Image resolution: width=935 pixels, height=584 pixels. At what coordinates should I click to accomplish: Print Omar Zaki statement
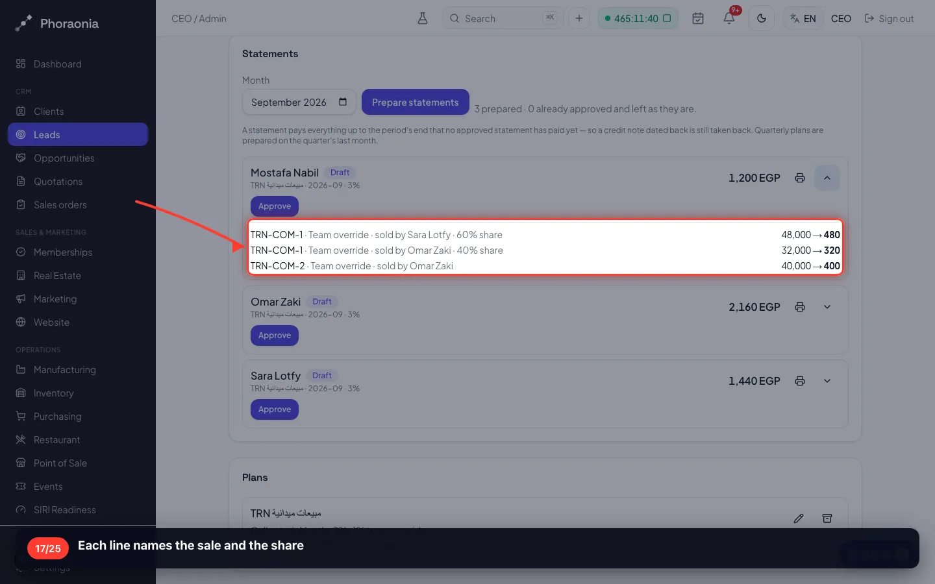[x=800, y=307]
